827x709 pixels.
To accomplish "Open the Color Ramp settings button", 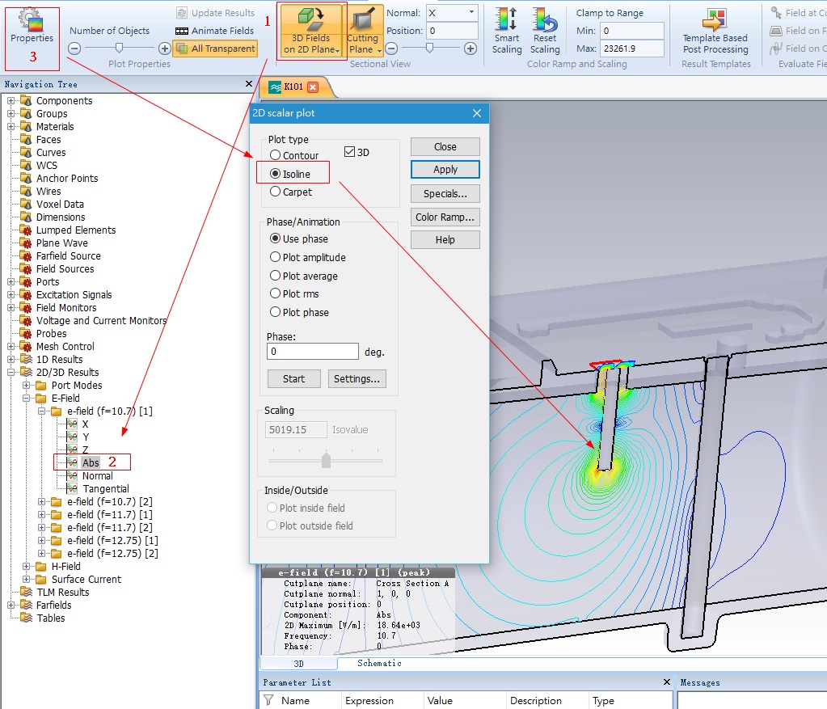I will coord(445,217).
